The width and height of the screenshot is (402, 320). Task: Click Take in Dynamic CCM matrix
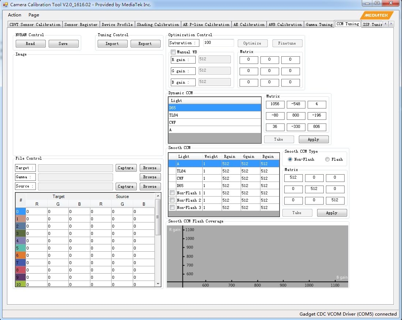(x=279, y=139)
